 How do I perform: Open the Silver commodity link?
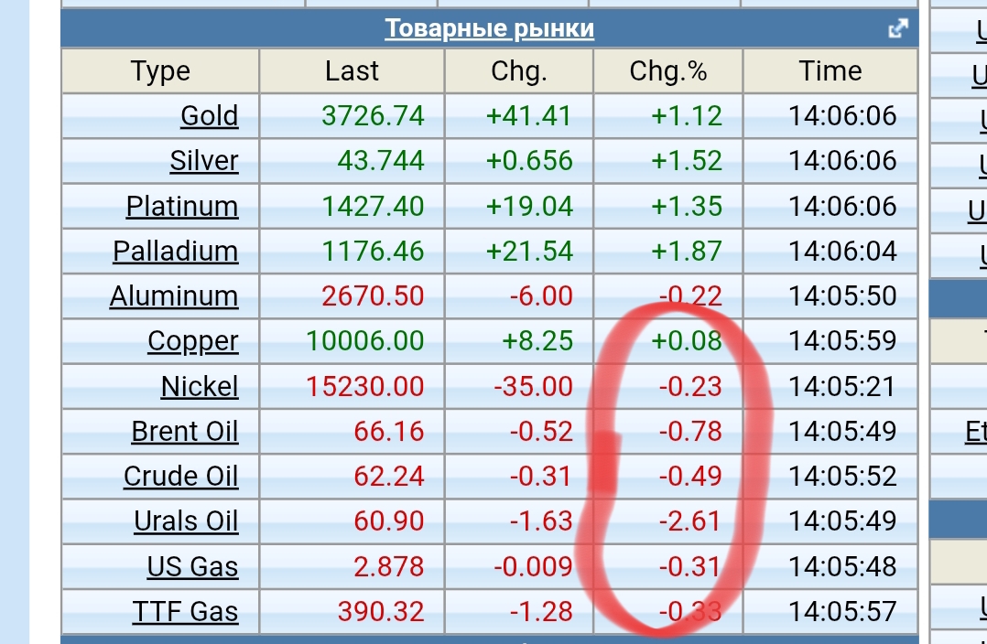[x=203, y=161]
